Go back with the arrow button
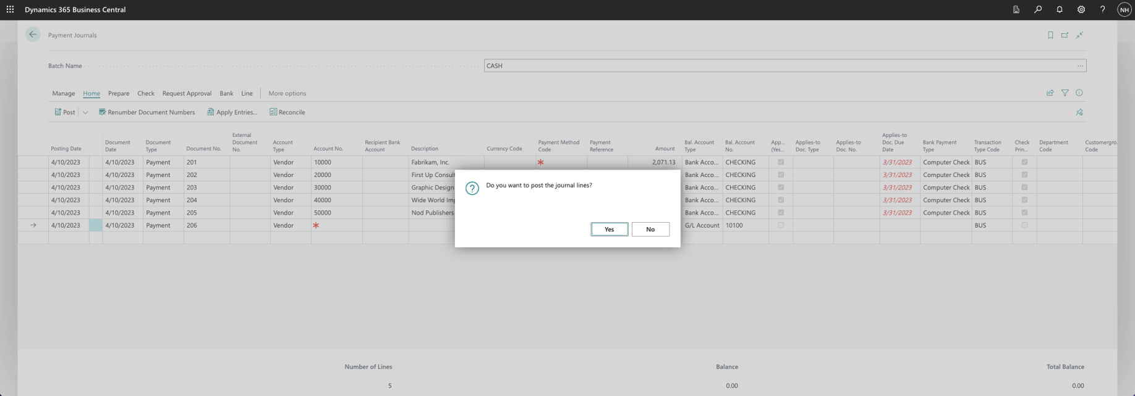Viewport: 1135px width, 396px height. coord(33,35)
